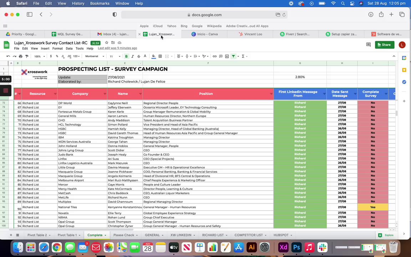The height and width of the screenshot is (257, 411).
Task: Open the Calendar side panel icon
Action: (x=404, y=58)
